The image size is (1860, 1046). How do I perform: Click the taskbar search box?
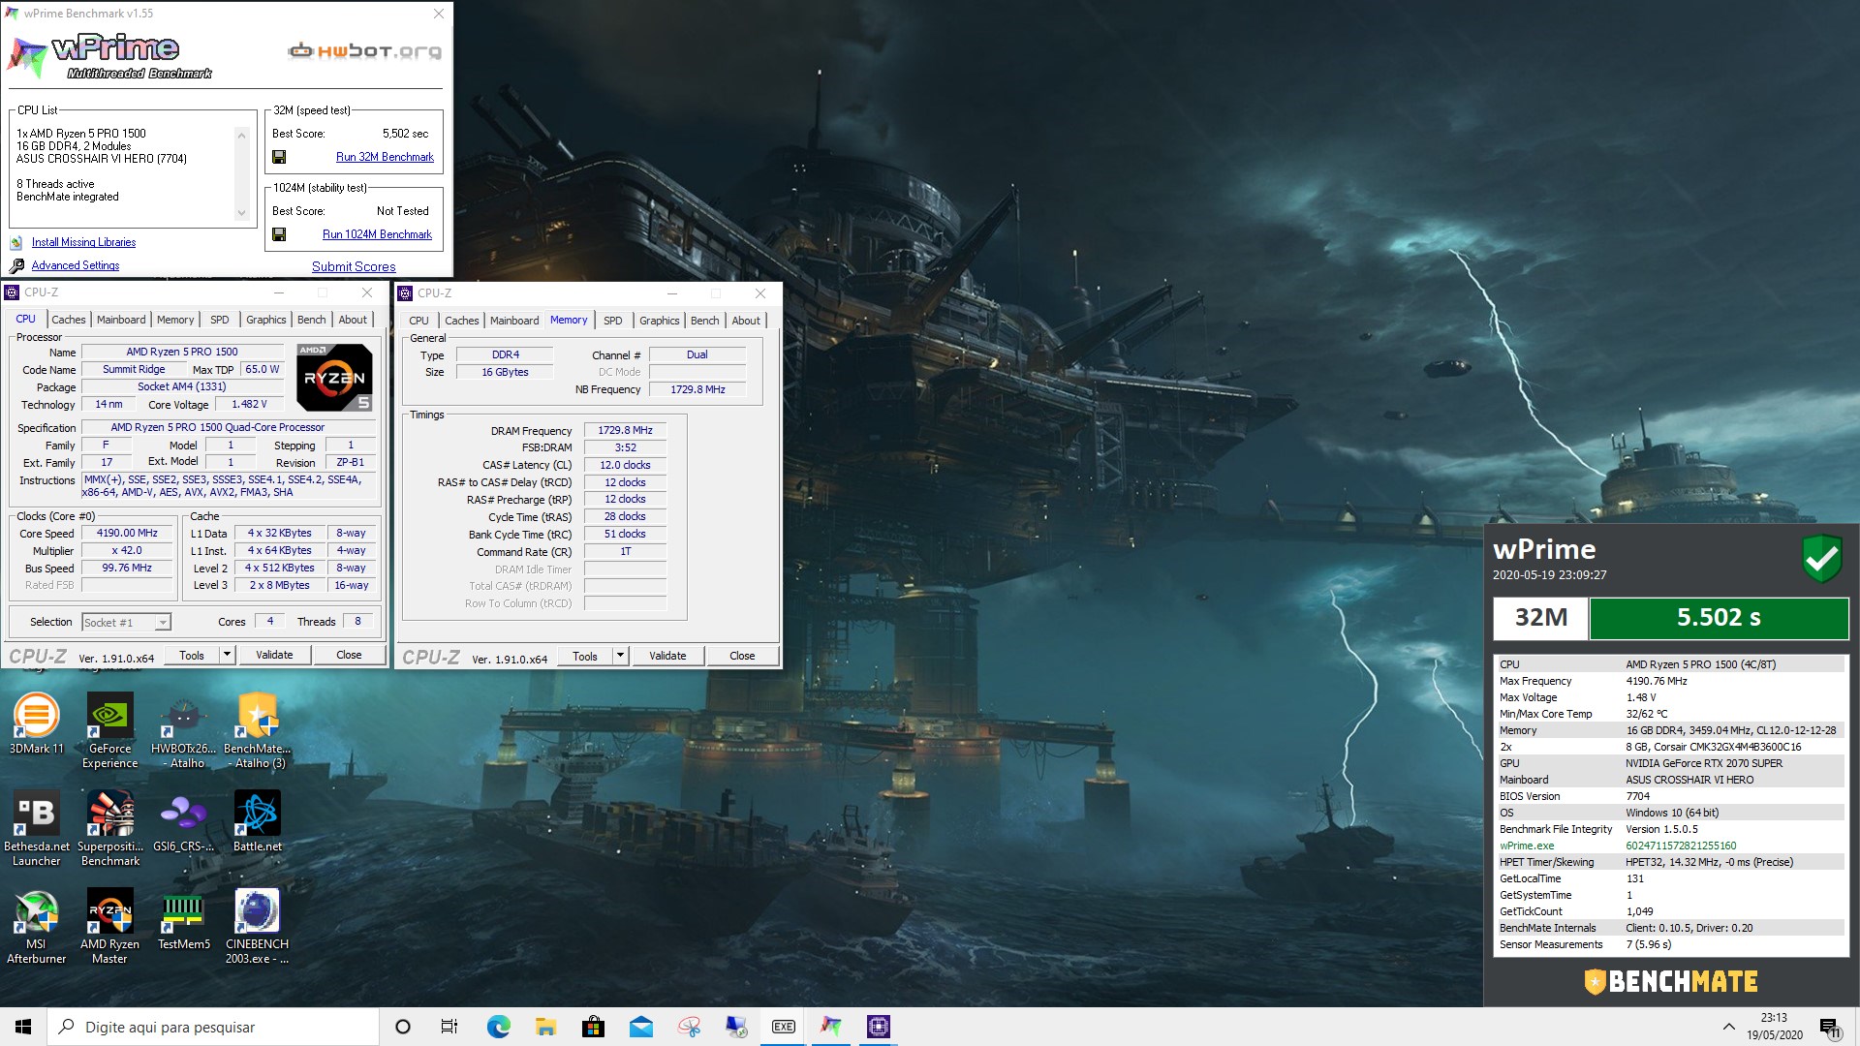pos(213,1027)
